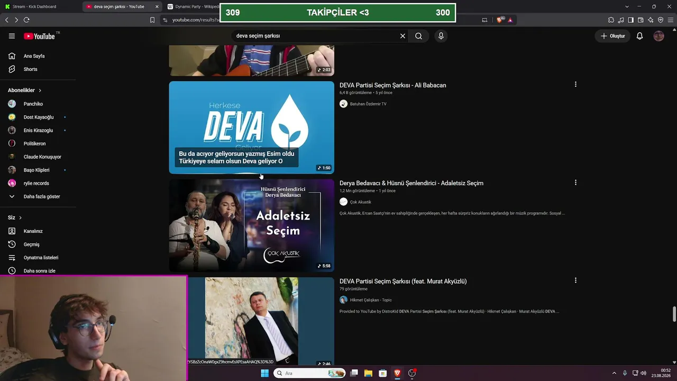Open the Batuhan Özdemir TV channel link

[x=368, y=104]
